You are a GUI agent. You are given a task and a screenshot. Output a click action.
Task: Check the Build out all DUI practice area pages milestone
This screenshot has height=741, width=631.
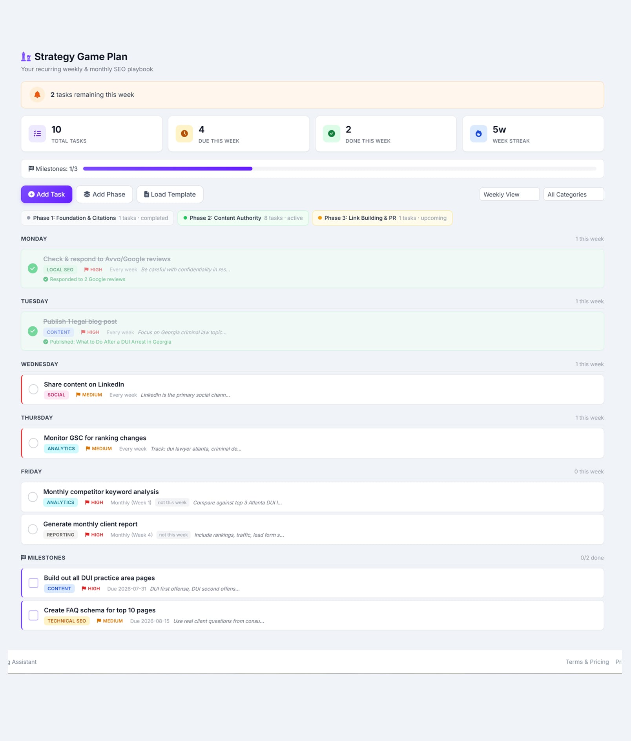pyautogui.click(x=33, y=583)
